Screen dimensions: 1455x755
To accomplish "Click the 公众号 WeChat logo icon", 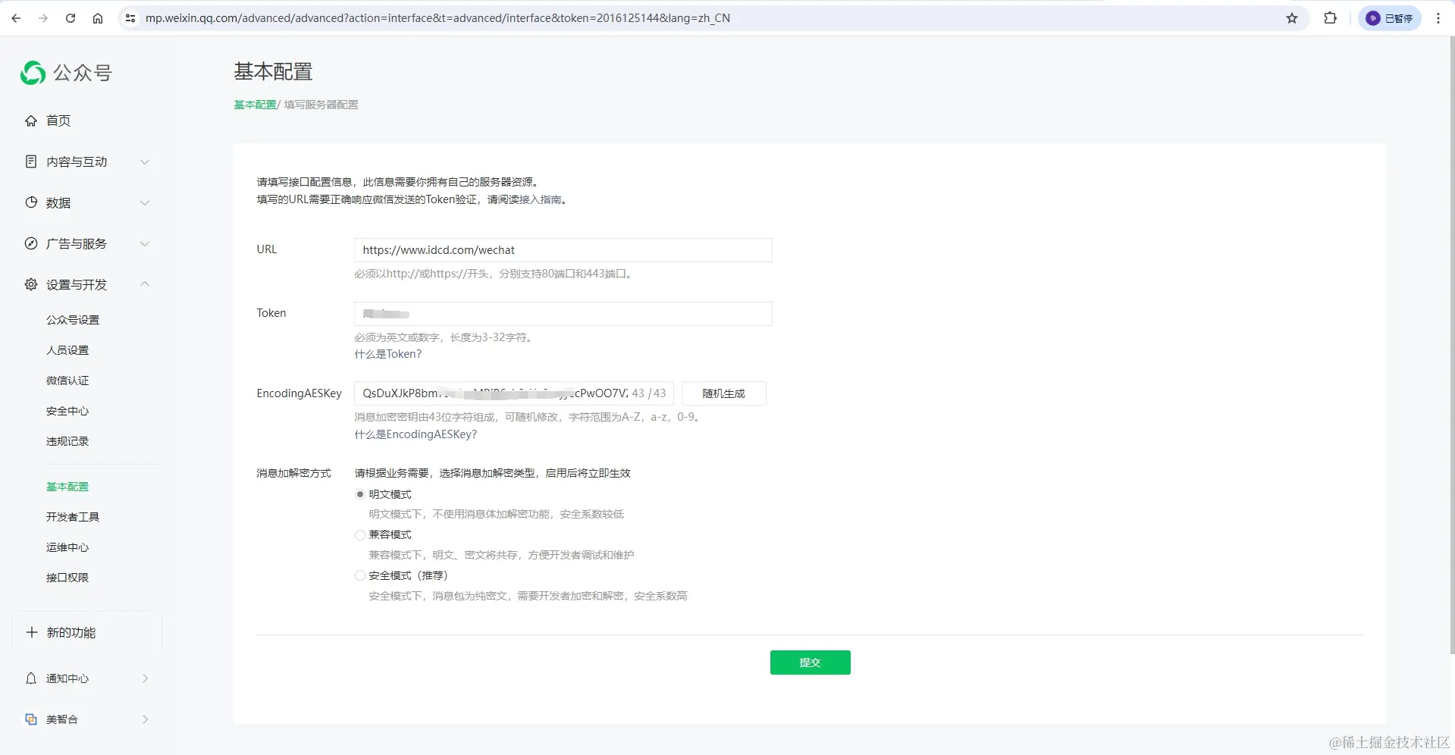I will tap(32, 73).
